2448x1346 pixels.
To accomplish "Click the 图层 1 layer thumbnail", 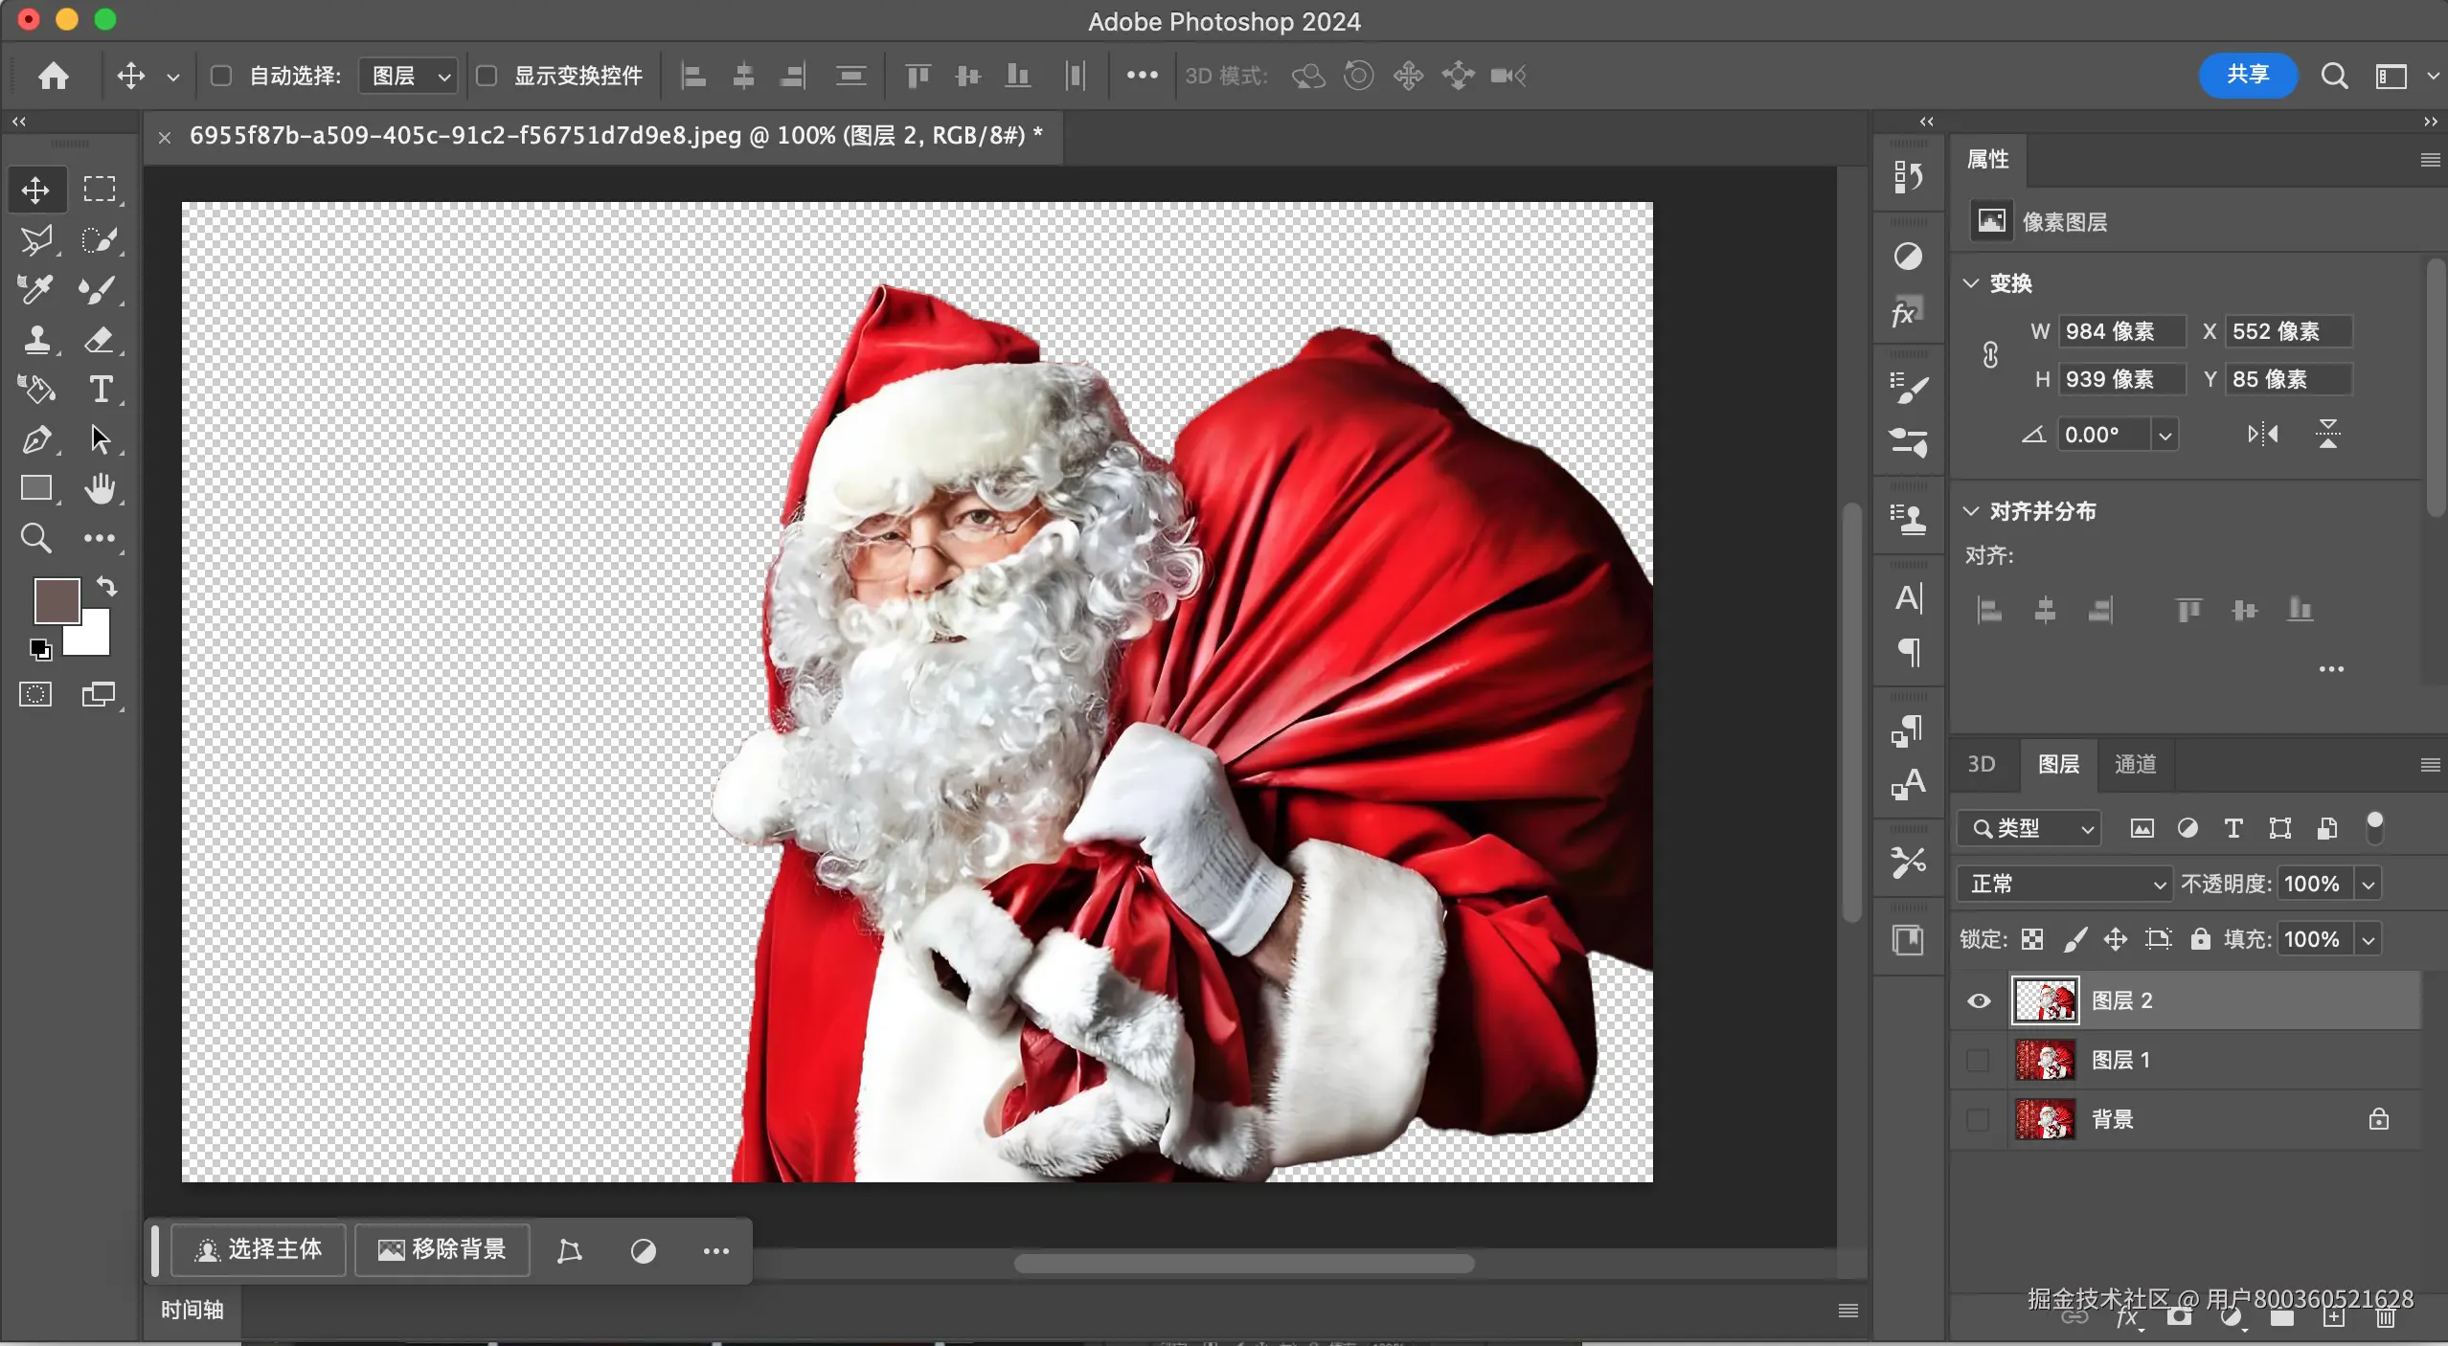I will tap(2046, 1061).
